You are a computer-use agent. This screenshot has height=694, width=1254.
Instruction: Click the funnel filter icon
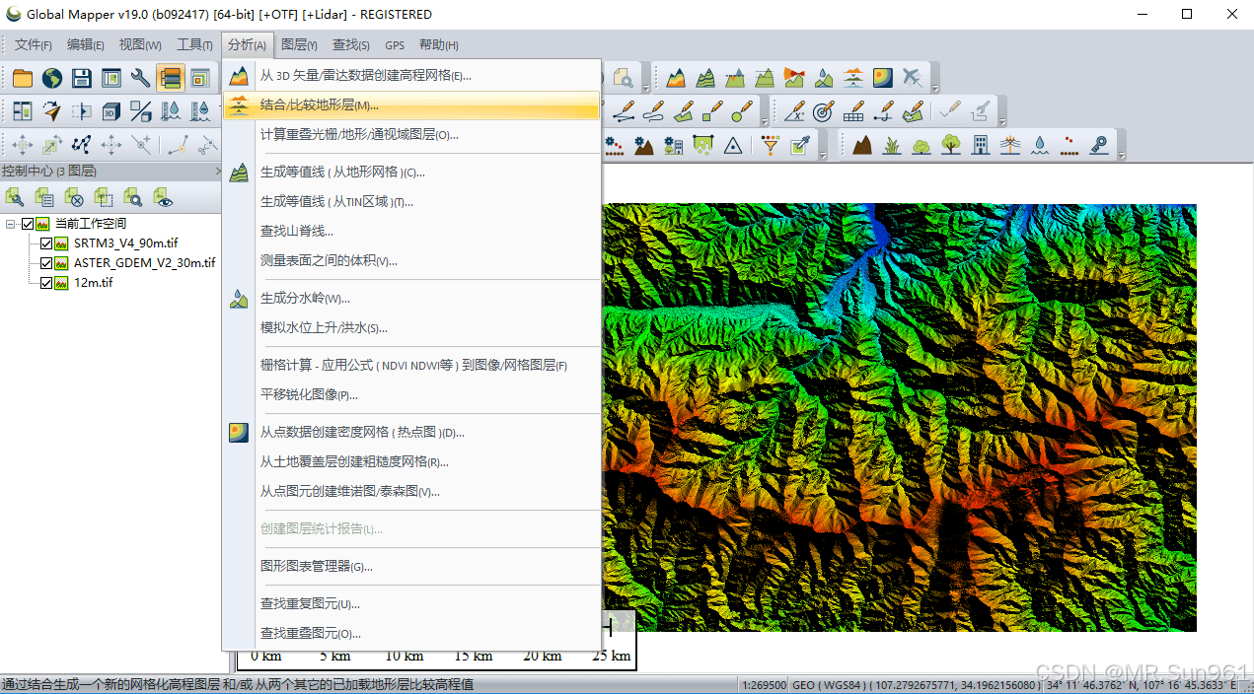[771, 145]
